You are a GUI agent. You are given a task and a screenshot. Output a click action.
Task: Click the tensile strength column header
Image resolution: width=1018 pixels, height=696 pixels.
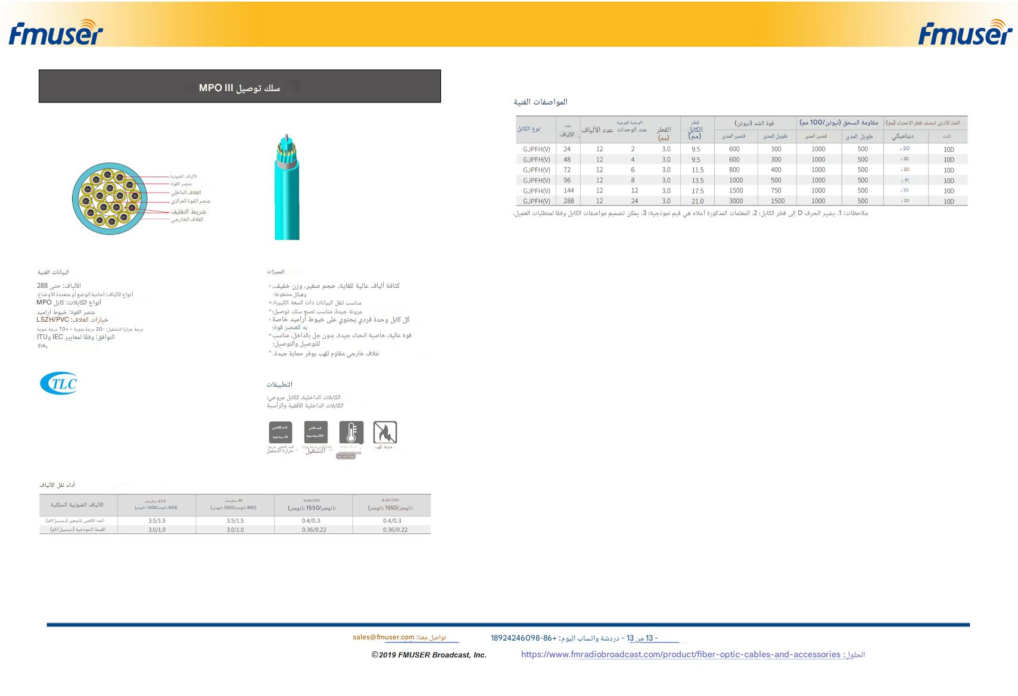point(755,123)
